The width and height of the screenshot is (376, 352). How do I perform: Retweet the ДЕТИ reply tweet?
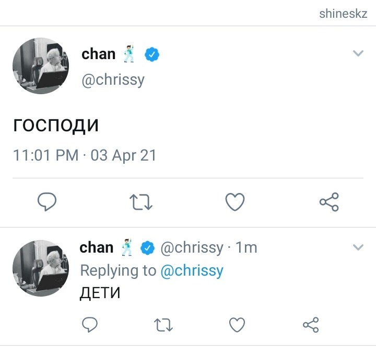(x=163, y=325)
